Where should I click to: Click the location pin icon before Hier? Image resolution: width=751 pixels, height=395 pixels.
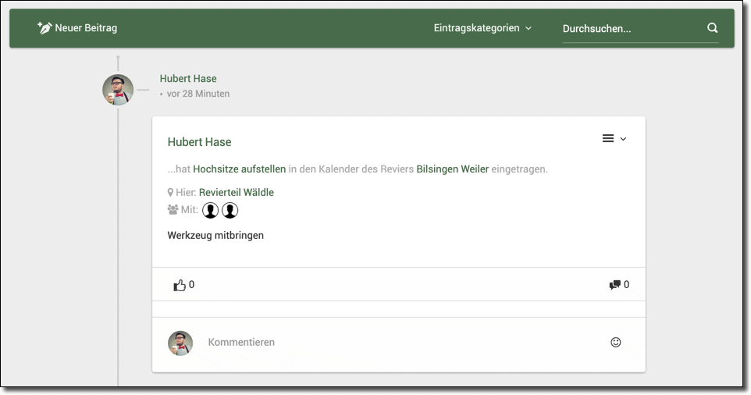(171, 193)
